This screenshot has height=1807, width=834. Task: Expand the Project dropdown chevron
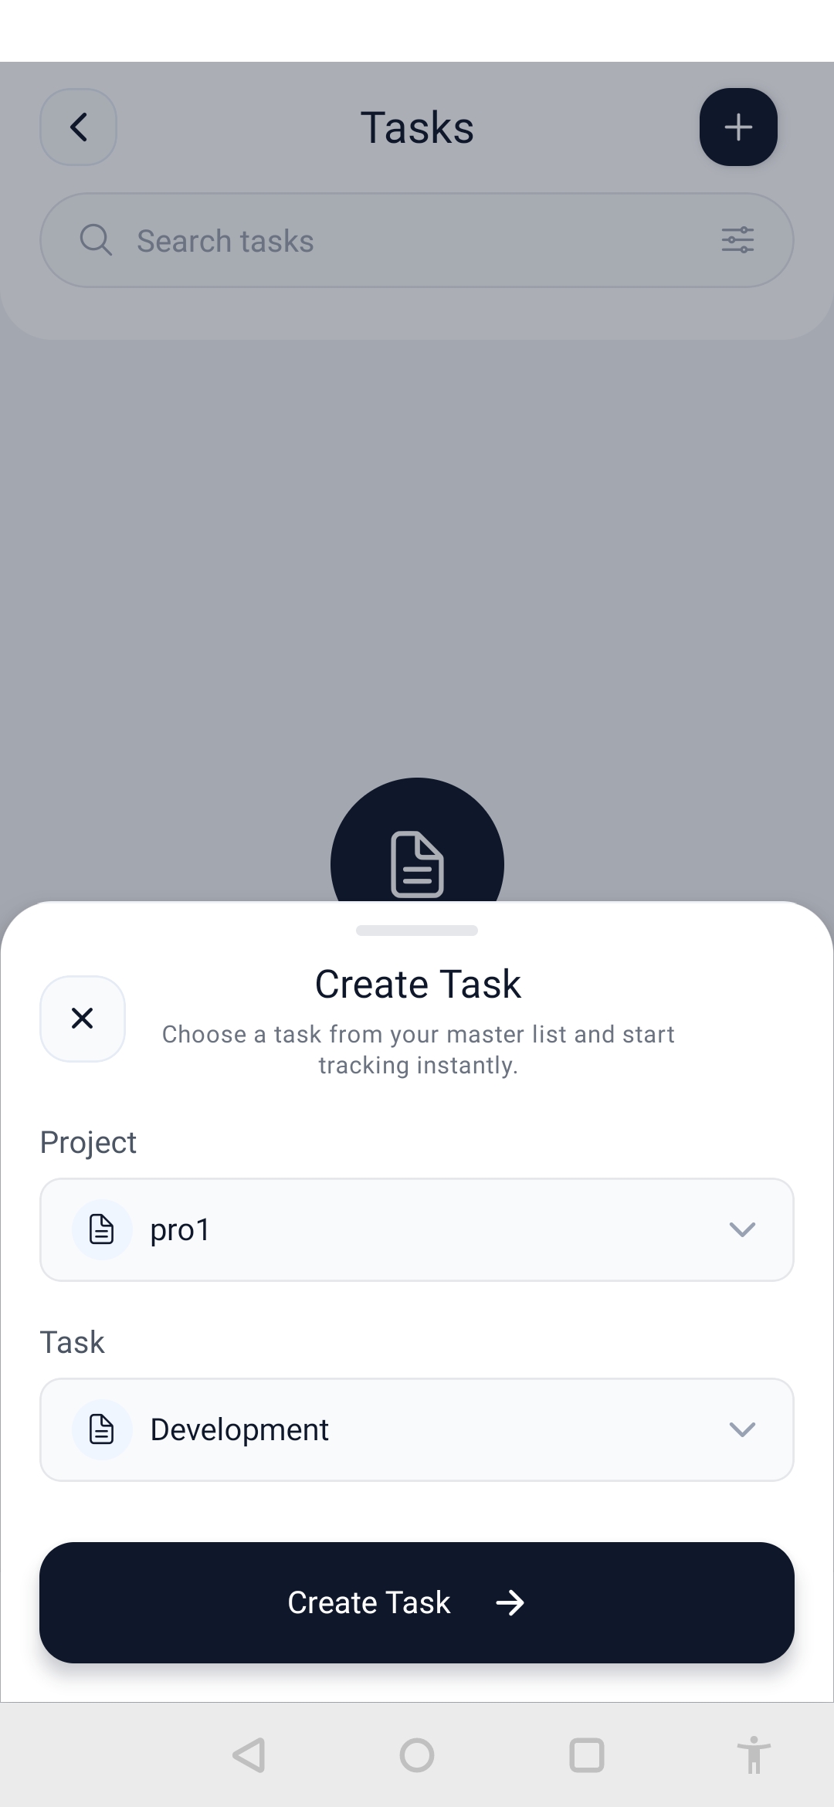coord(742,1229)
